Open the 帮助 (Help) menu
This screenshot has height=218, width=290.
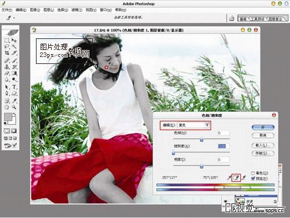click(121, 10)
